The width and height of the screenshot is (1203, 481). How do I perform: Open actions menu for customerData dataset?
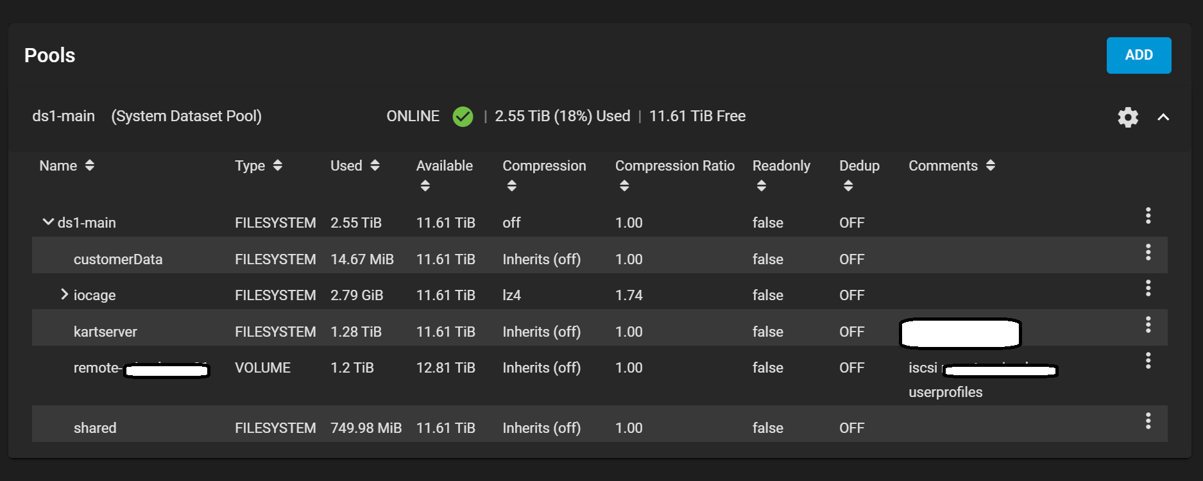pos(1148,252)
